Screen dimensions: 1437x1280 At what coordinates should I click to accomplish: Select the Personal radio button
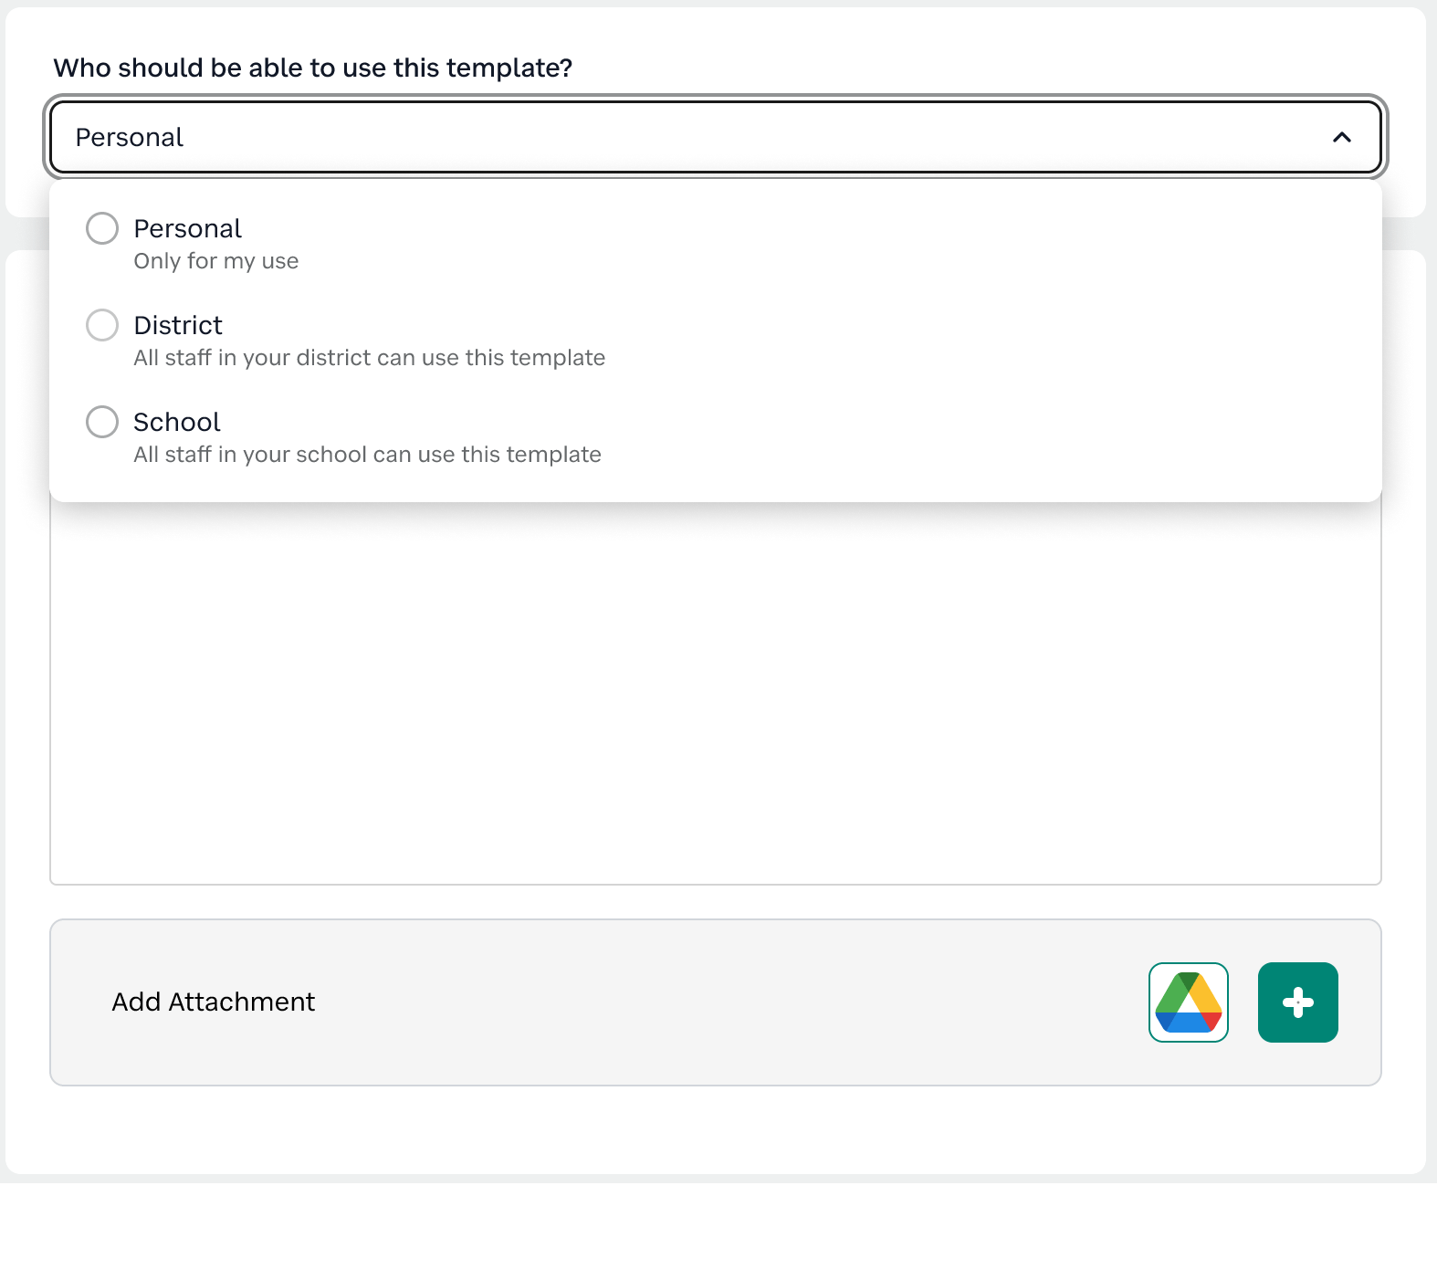click(102, 228)
